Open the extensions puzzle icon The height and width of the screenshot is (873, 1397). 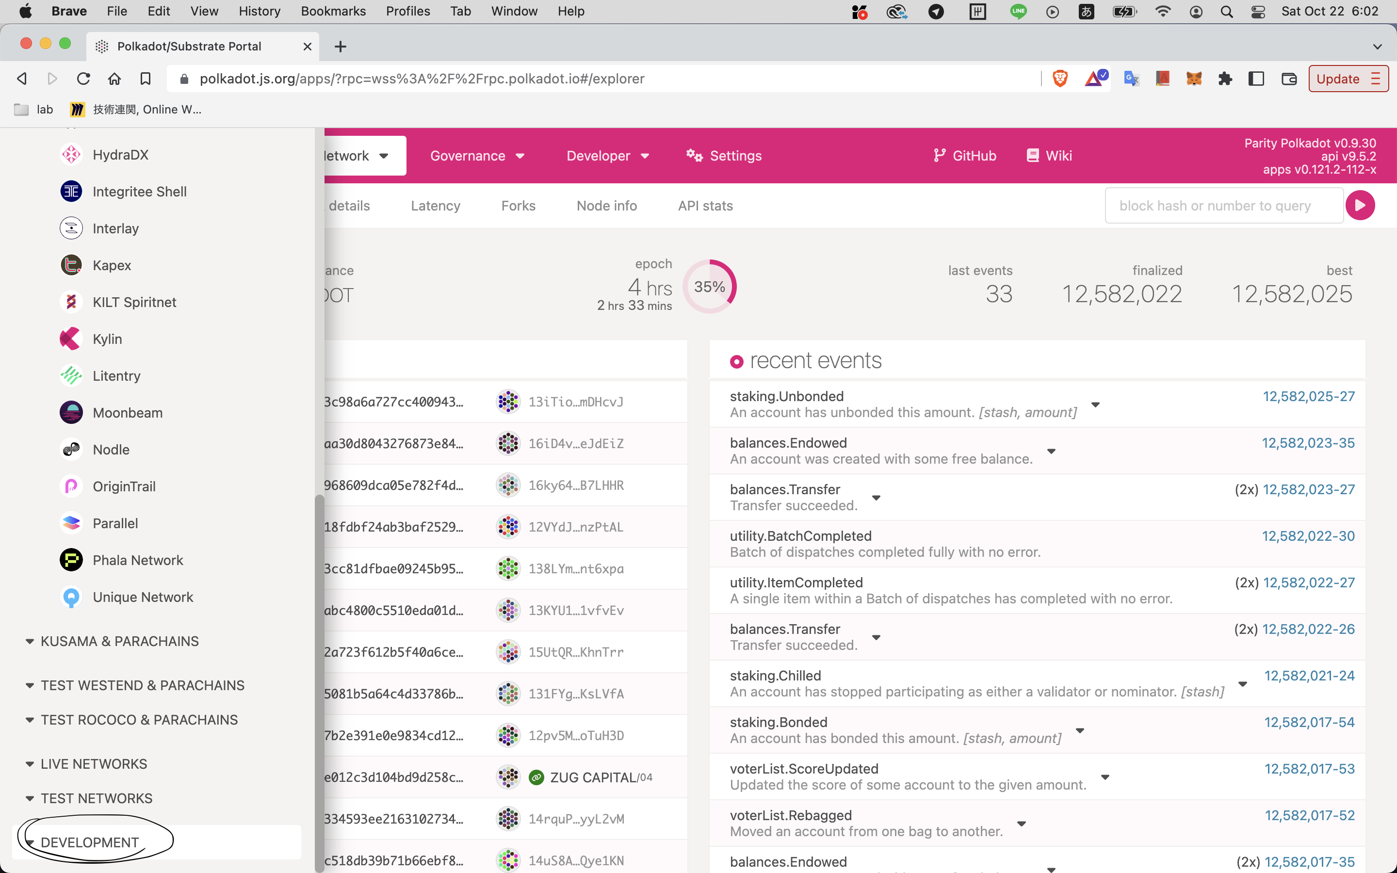coord(1225,79)
